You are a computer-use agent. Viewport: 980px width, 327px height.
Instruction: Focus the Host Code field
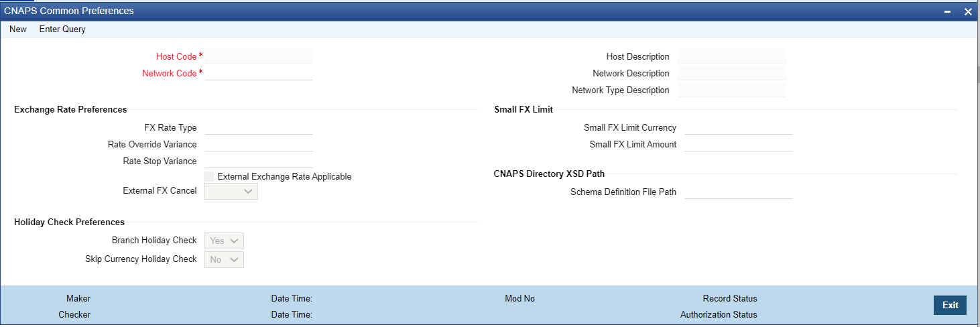[259, 56]
